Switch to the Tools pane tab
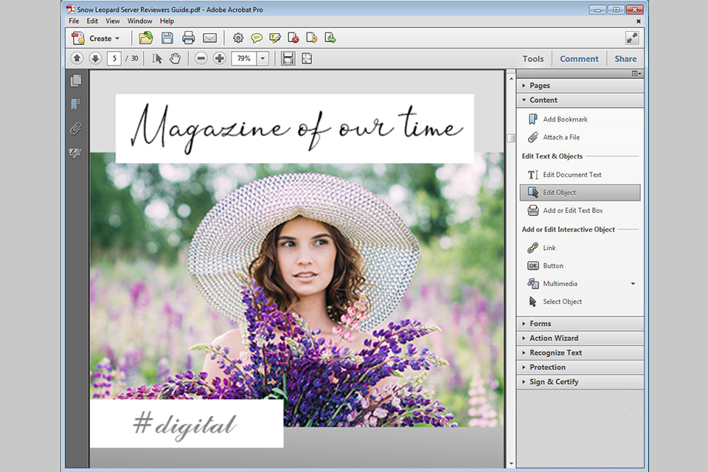The image size is (708, 472). click(x=532, y=59)
